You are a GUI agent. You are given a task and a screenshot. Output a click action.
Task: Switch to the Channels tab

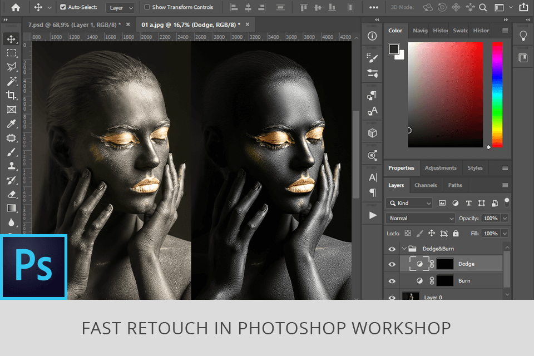click(x=426, y=185)
